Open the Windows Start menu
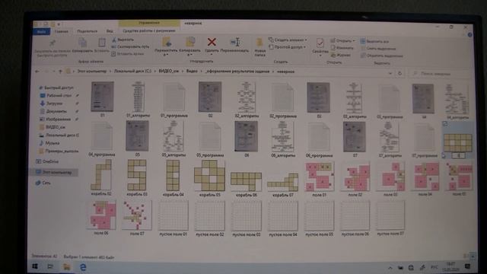Screen dimensions: 487x274 coord(35,266)
